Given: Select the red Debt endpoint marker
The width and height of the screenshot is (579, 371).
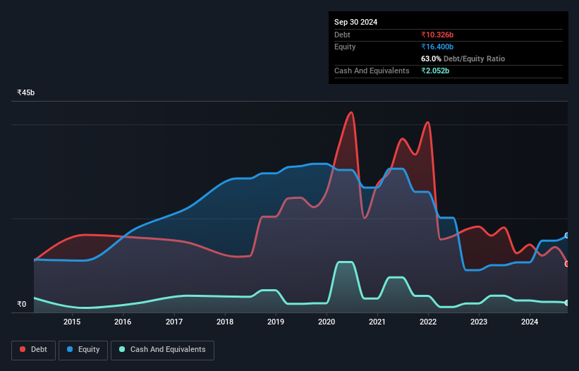Looking at the screenshot, I should [567, 264].
